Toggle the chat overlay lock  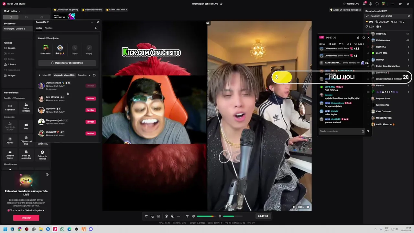pyautogui.click(x=358, y=38)
